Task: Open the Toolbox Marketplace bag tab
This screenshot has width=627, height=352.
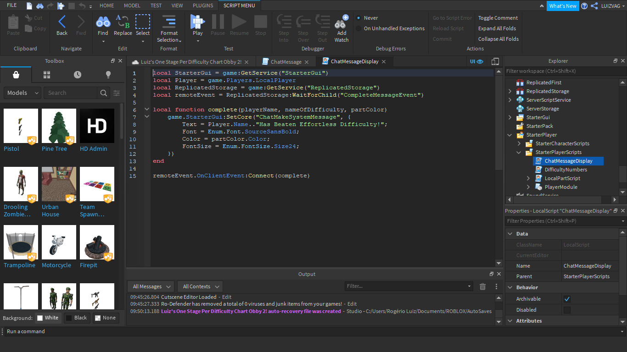Action: pyautogui.click(x=16, y=75)
